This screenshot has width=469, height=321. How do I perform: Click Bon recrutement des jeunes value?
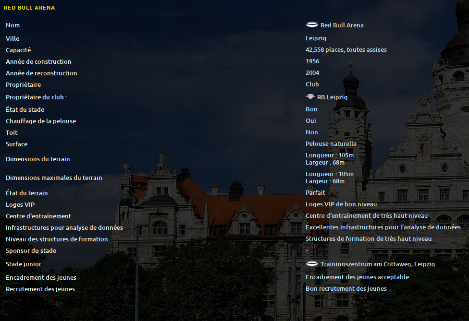point(346,289)
